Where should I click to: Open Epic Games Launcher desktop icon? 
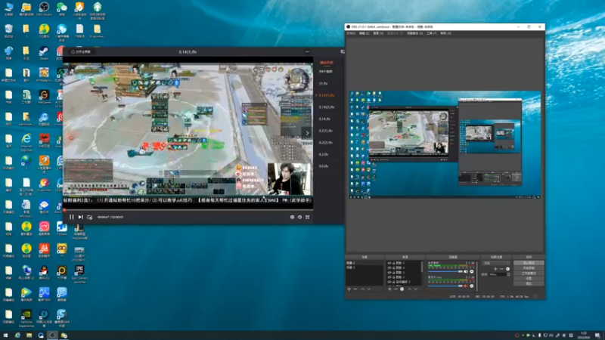79,274
